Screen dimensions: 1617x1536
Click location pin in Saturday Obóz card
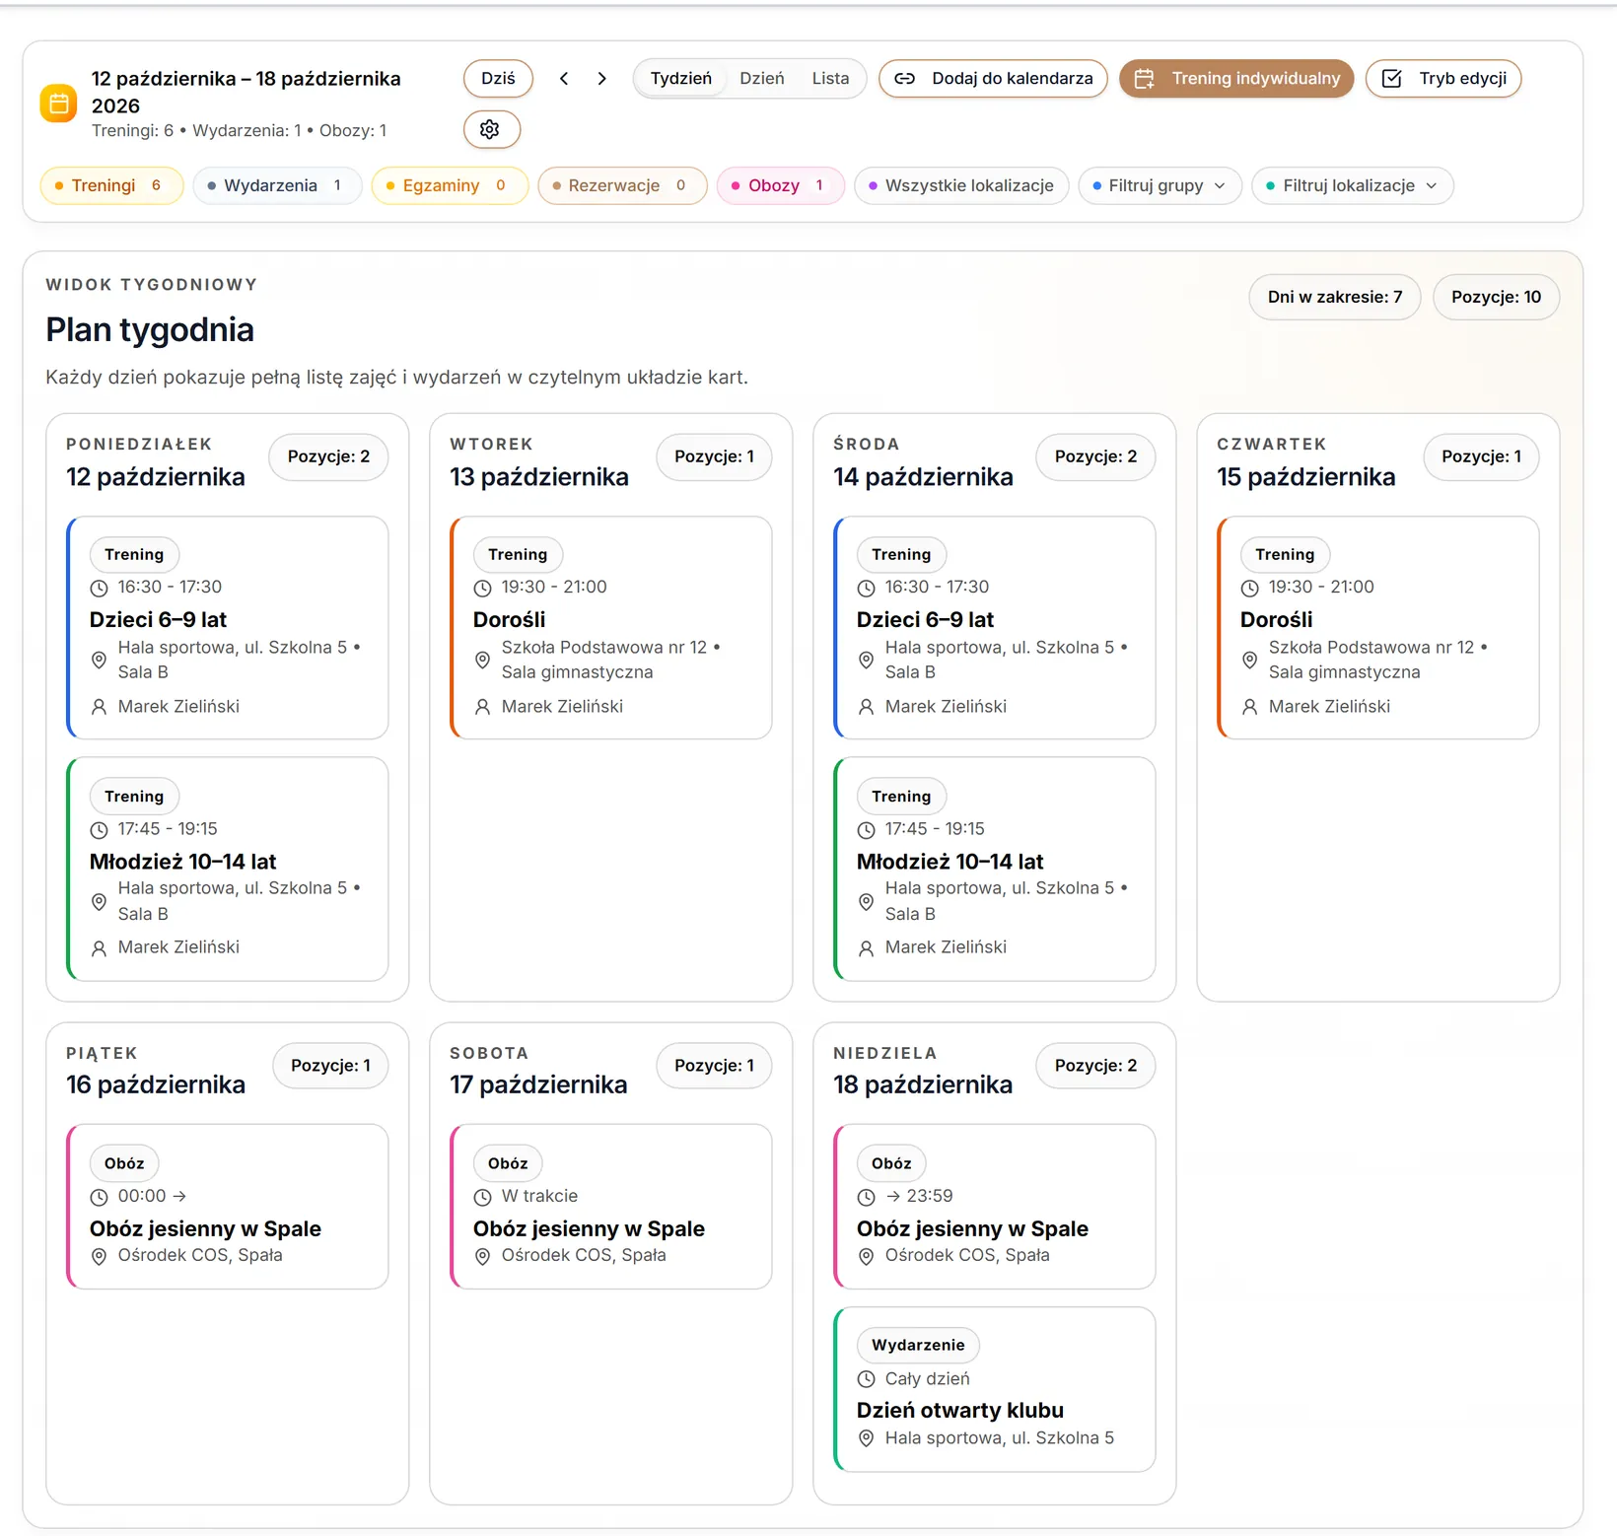click(482, 1256)
